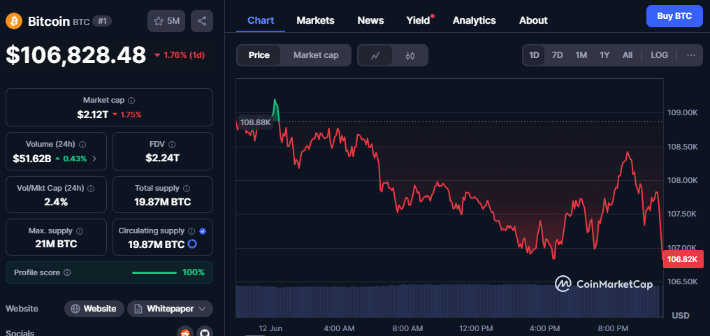Toggle the Market cap chart mode

pos(316,55)
